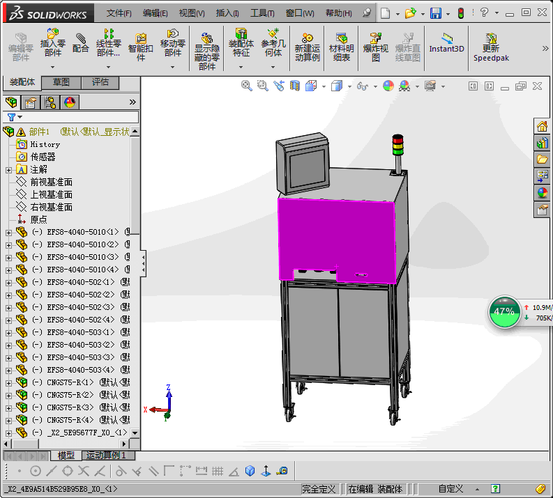The width and height of the screenshot is (553, 498).
Task: Click Save icon in title toolbar
Action: (436, 13)
